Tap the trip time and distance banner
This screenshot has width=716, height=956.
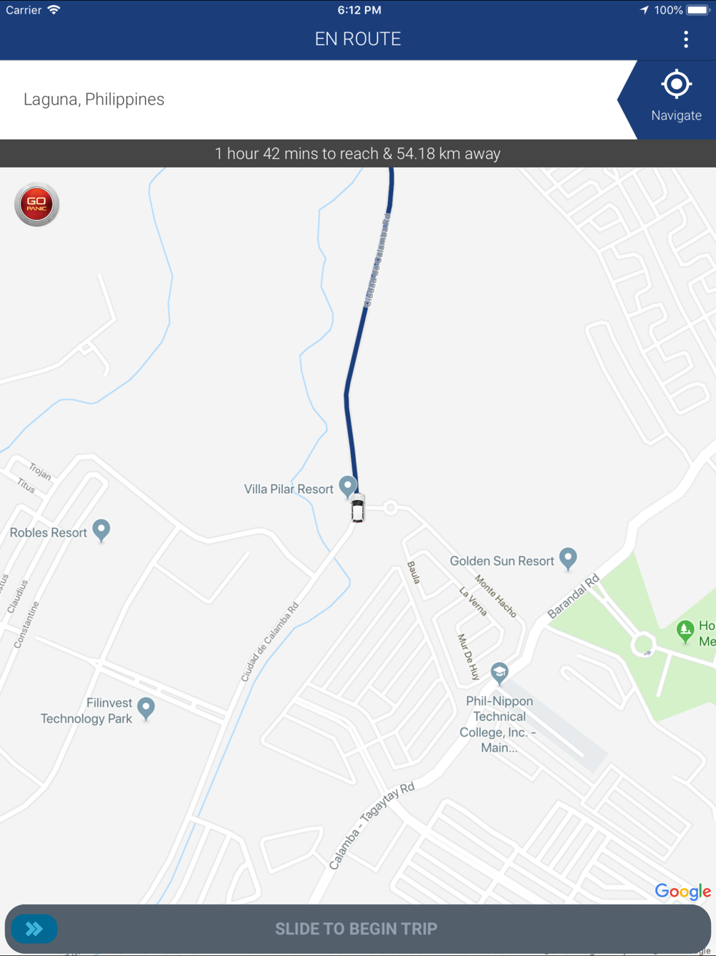358,153
